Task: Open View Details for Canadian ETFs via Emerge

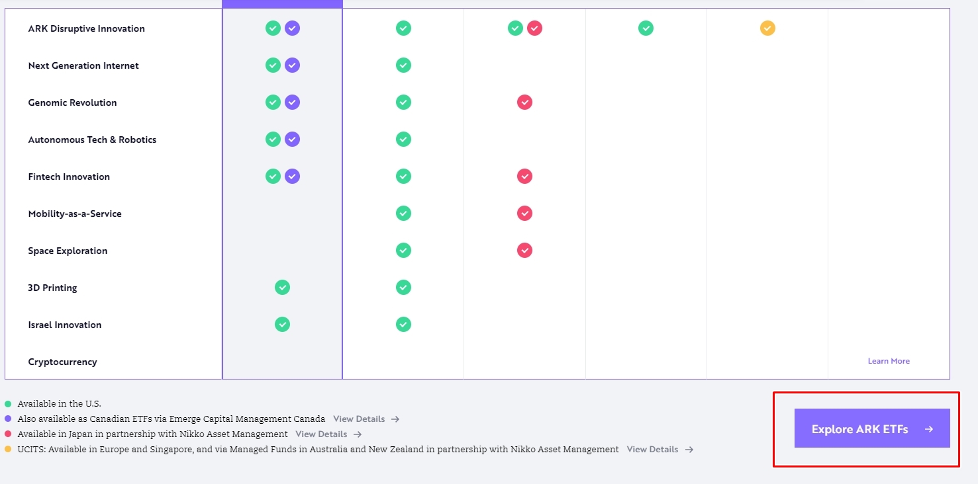Action: coord(366,419)
